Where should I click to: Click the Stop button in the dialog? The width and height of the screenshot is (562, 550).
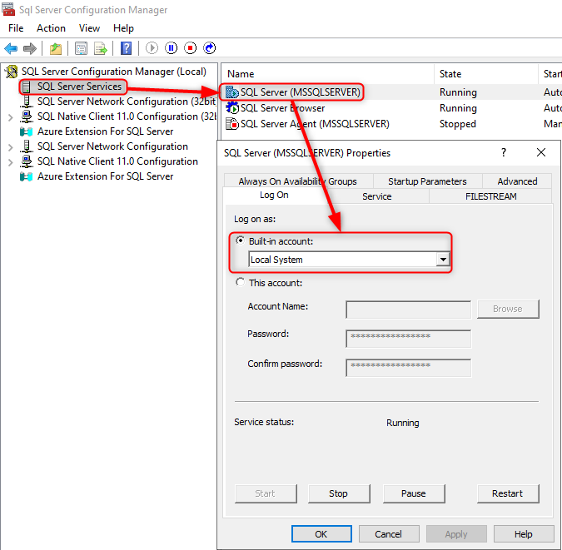tap(338, 493)
